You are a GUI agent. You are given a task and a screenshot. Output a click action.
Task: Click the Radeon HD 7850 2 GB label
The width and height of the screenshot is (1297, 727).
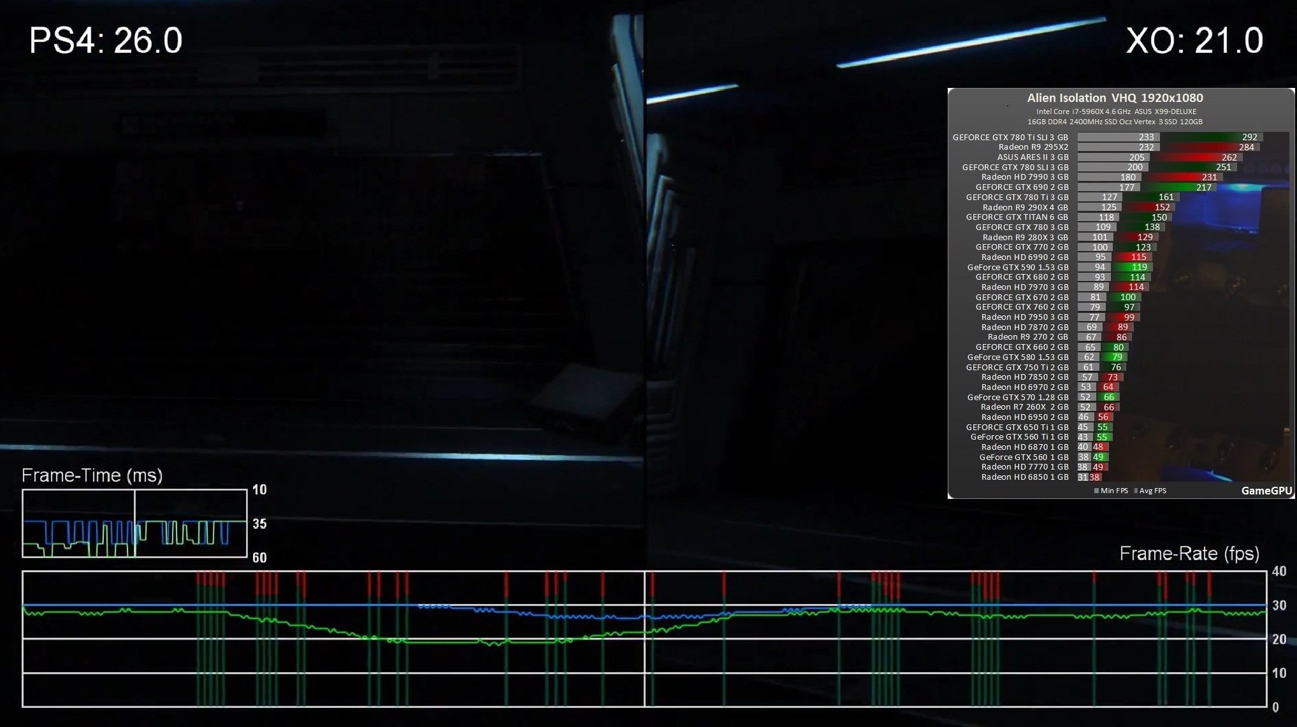[x=1025, y=377]
